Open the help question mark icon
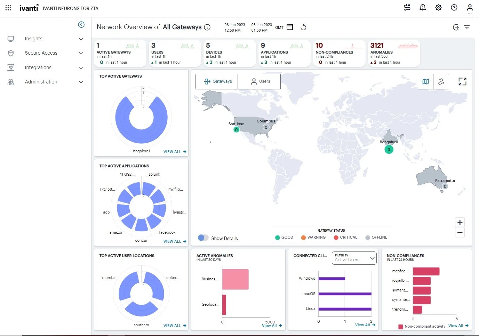The height and width of the screenshot is (336, 479). pos(454,8)
